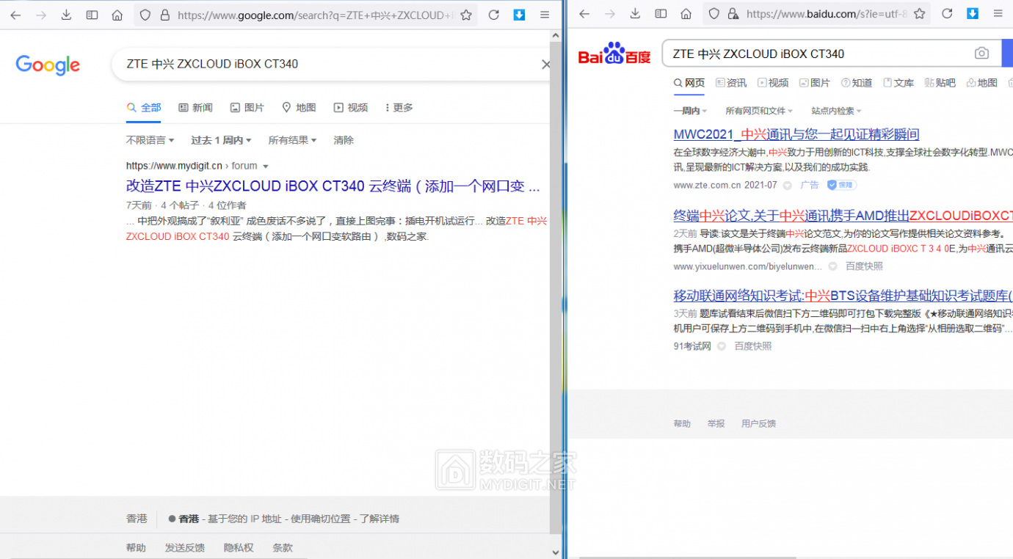The height and width of the screenshot is (559, 1013).
Task: Switch to the 资讯 tab on Baidu
Action: (x=731, y=83)
